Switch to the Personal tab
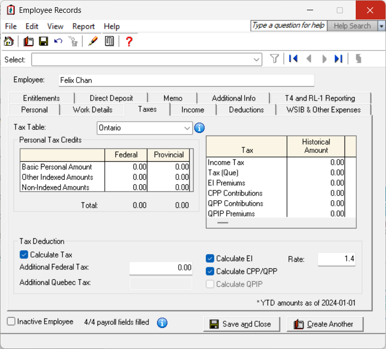 pyautogui.click(x=34, y=110)
